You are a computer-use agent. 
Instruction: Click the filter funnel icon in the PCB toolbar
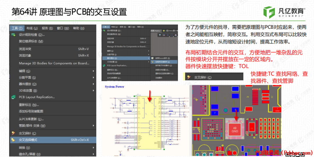tap(160, 35)
